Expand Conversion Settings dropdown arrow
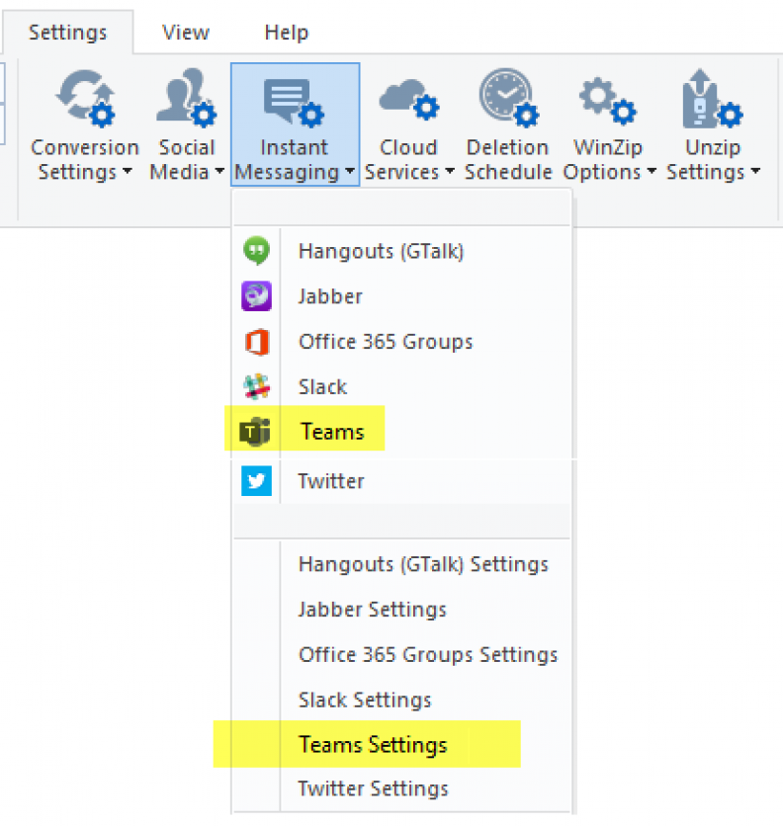Screen dimensions: 783x826 tap(128, 171)
